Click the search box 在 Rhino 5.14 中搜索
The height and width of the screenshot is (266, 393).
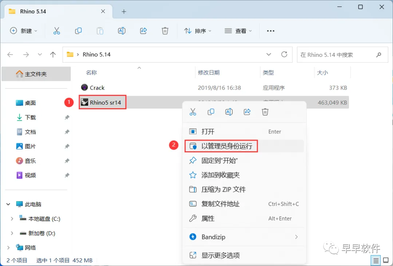point(342,55)
